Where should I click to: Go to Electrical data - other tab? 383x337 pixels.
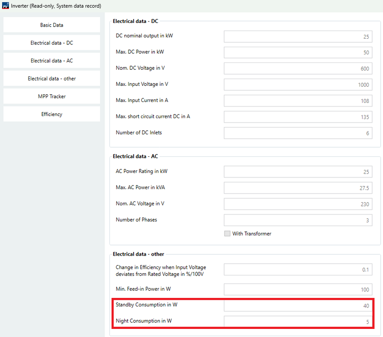[52, 79]
